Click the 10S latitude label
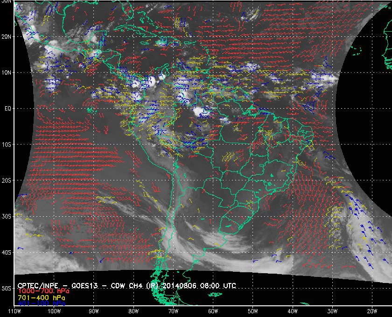Viewport: 392px width, 317px height. [6, 145]
